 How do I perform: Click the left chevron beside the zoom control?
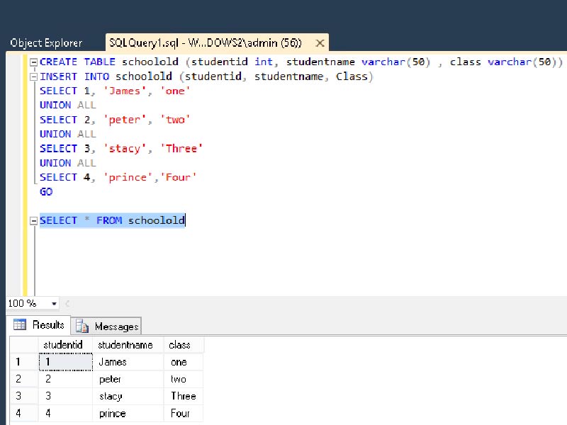click(x=67, y=303)
